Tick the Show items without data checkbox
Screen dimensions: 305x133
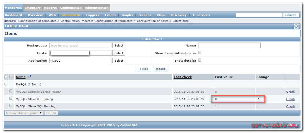tap(200, 53)
